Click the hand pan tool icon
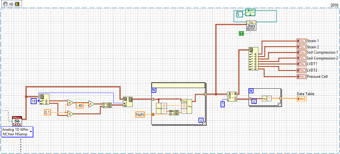This screenshot has width=340, height=154. tap(5, 4)
